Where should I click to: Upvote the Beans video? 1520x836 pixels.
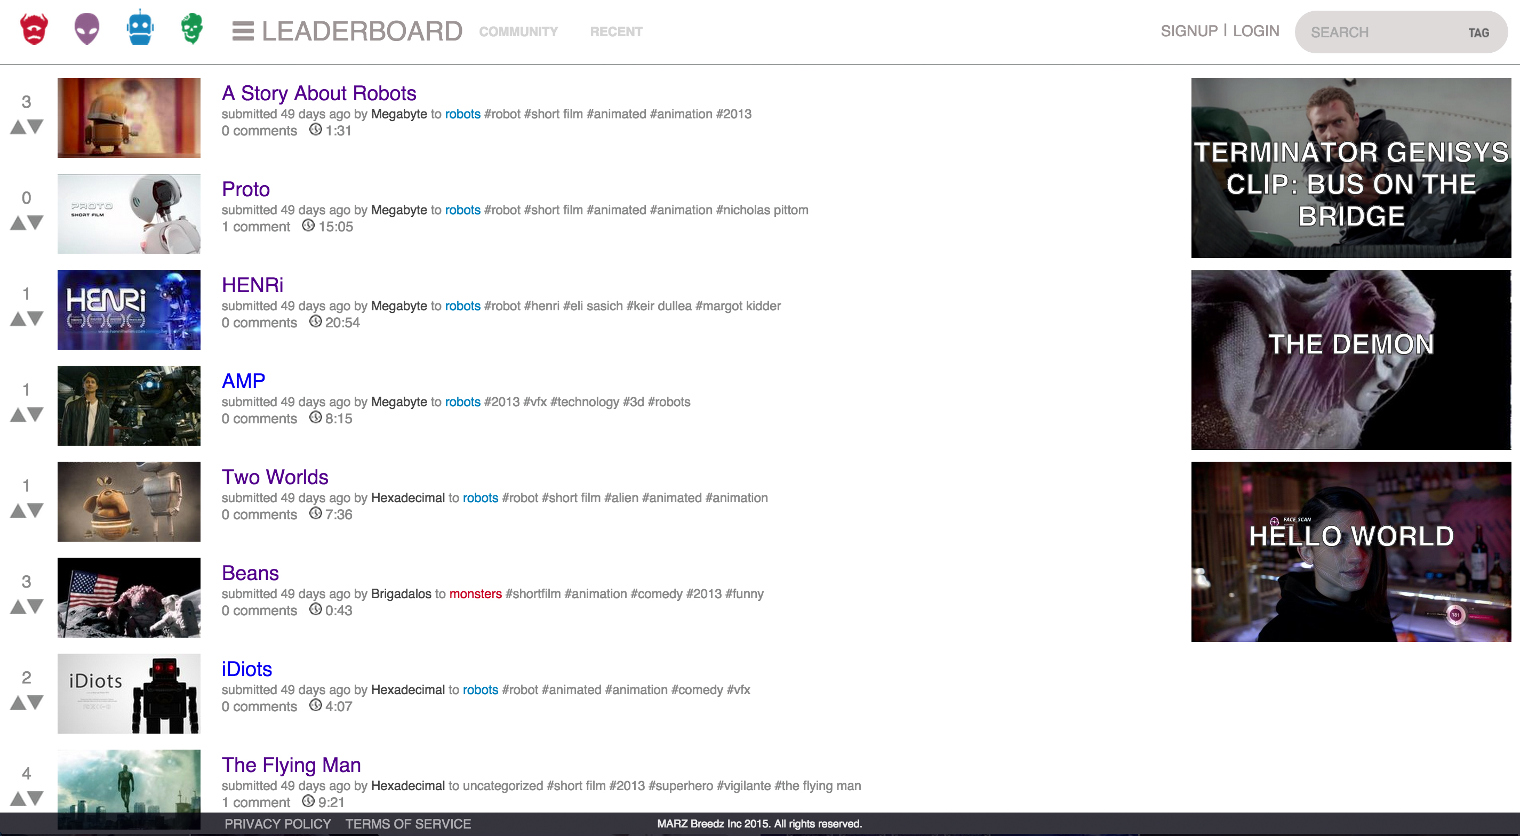click(18, 607)
